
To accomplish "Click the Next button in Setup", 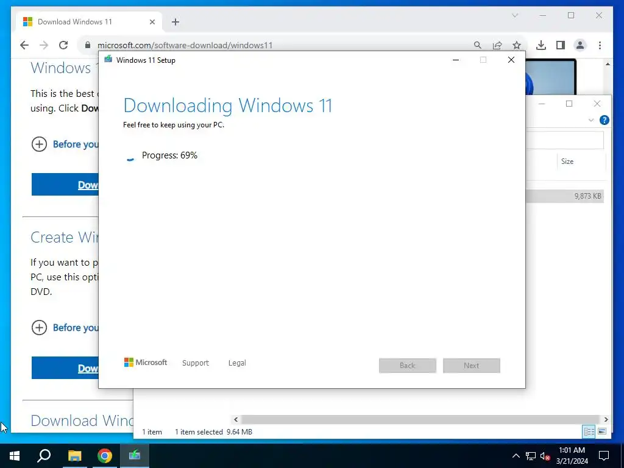I will [472, 366].
